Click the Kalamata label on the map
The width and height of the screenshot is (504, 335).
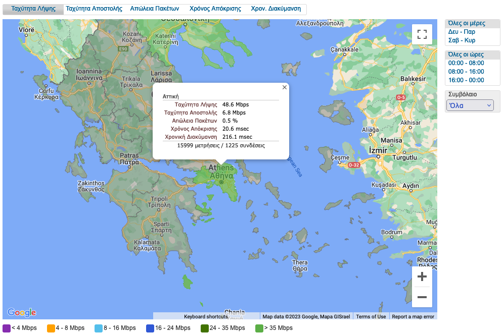[147, 245]
